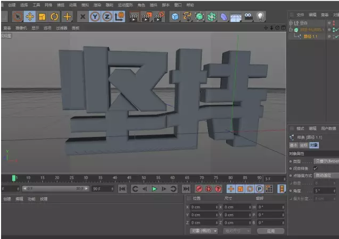Click the camera object icon
The height and width of the screenshot is (239, 339).
(x=248, y=17)
